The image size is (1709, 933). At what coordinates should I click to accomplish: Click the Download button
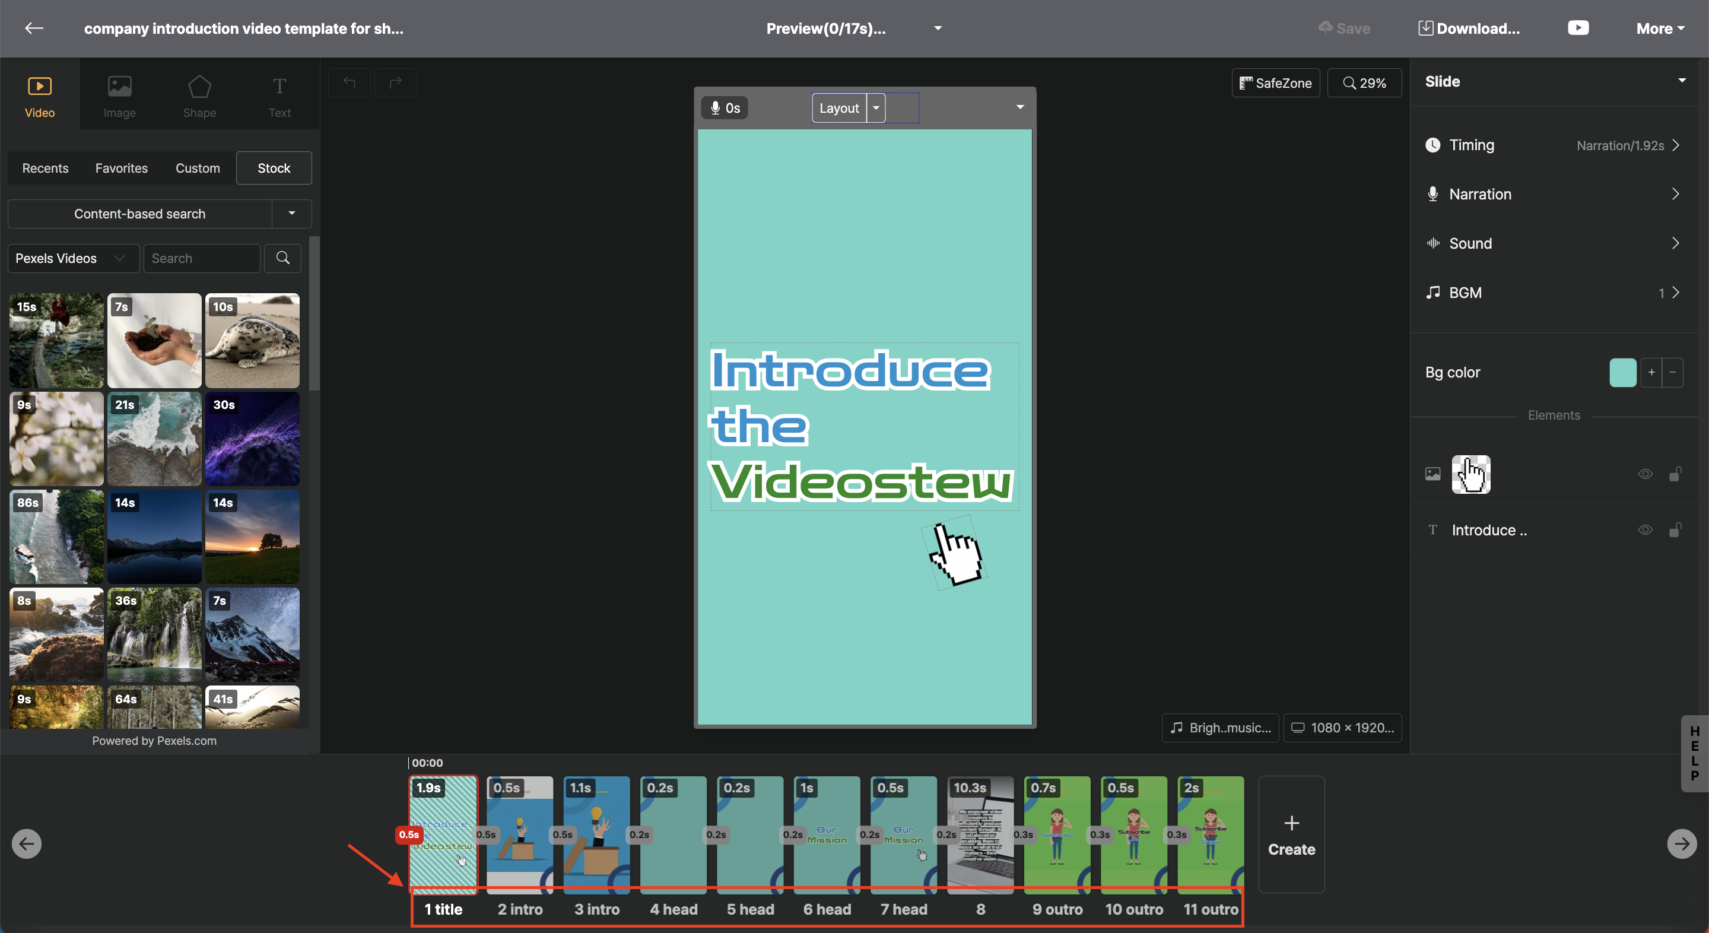[1469, 28]
